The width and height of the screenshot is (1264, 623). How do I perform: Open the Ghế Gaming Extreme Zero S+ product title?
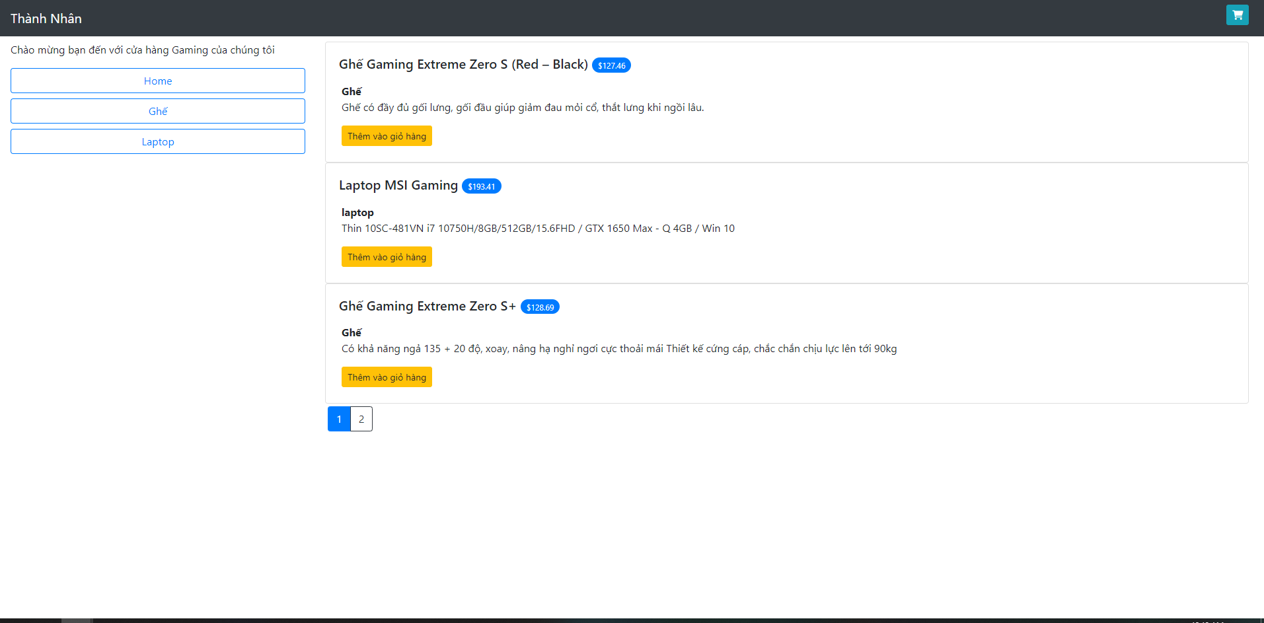pyautogui.click(x=428, y=306)
